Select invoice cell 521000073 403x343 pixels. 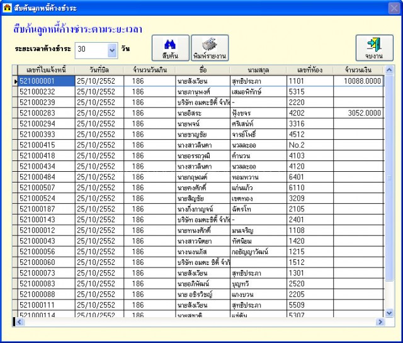47,273
